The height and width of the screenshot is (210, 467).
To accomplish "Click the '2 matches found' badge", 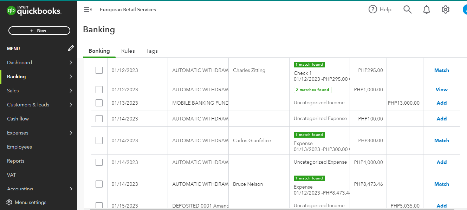I will (312, 90).
